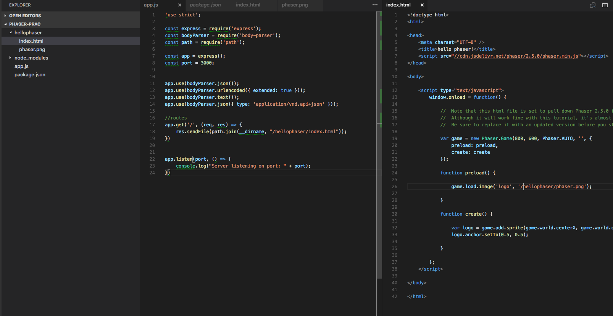Select the hellophaser folder name
This screenshot has width=613, height=316.
(28, 32)
